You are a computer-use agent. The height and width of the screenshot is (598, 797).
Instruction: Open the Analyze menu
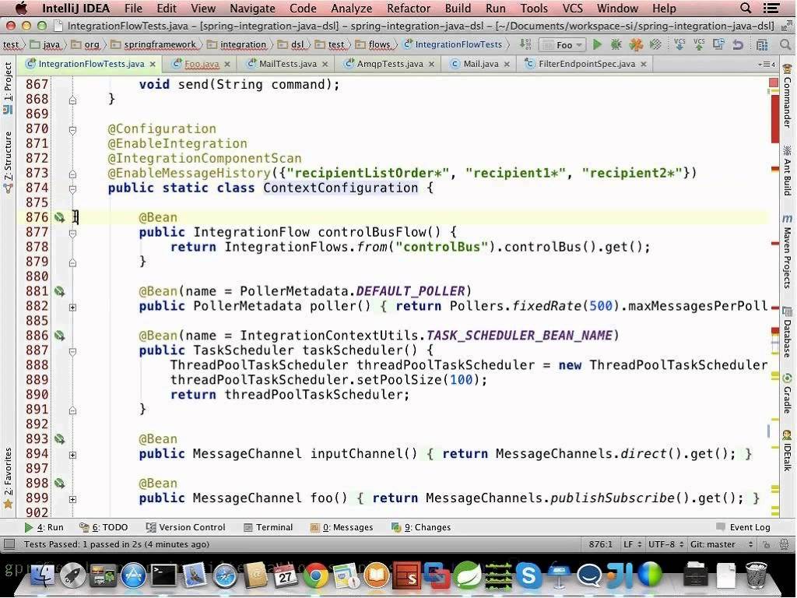click(x=351, y=8)
